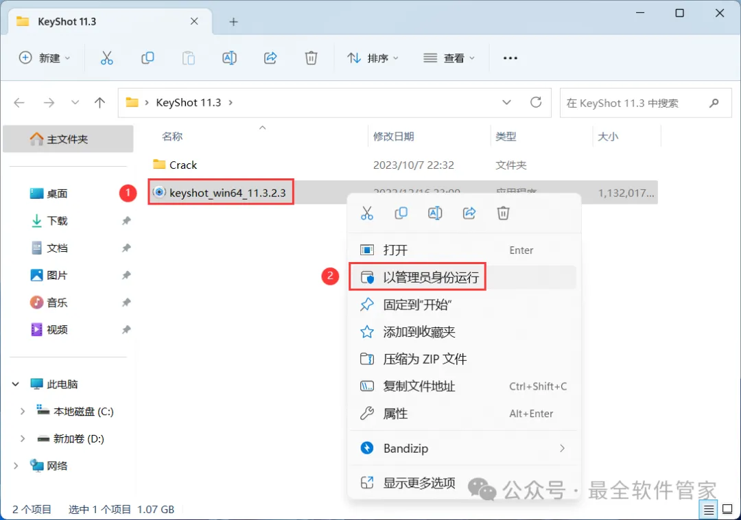Viewport: 741px width, 520px height.
Task: Close the KeyShot 11.3 tab
Action: (194, 21)
